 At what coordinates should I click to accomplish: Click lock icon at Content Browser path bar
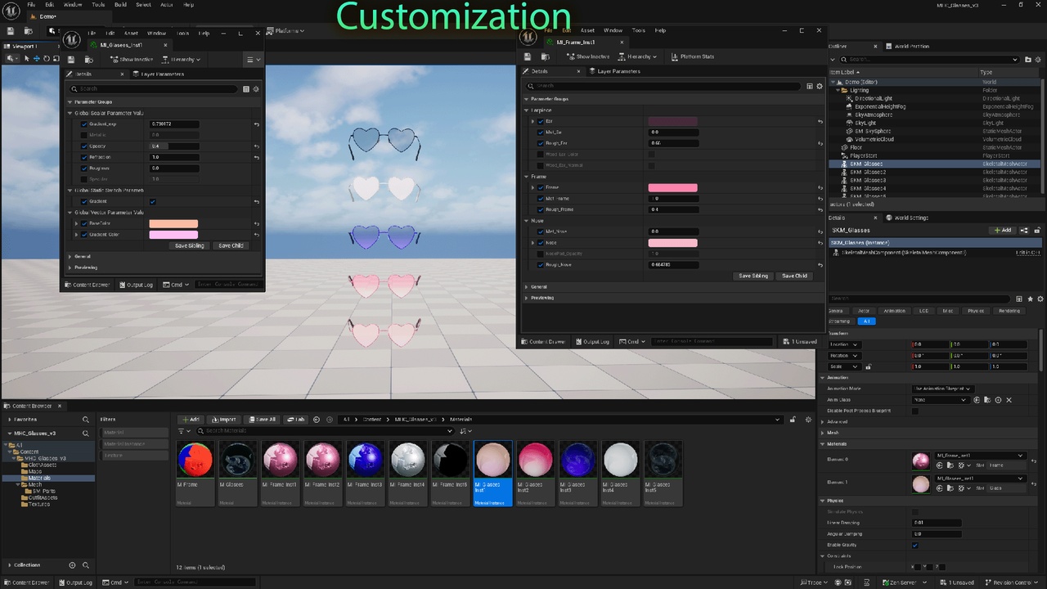click(793, 420)
